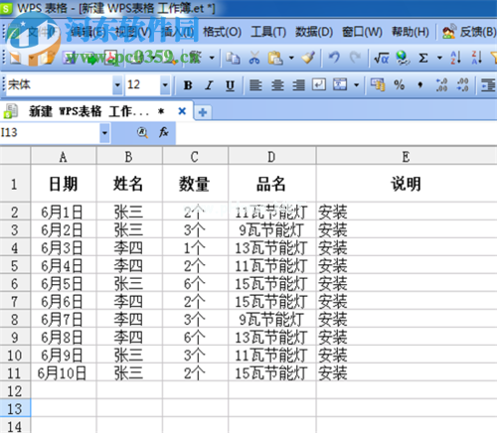The height and width of the screenshot is (433, 497).
Task: Select row 13 header
Action: (x=15, y=408)
